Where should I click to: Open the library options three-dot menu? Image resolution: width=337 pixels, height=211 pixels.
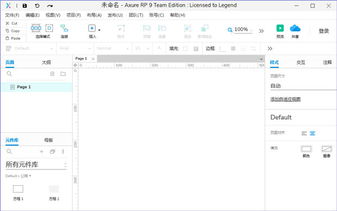63,152
